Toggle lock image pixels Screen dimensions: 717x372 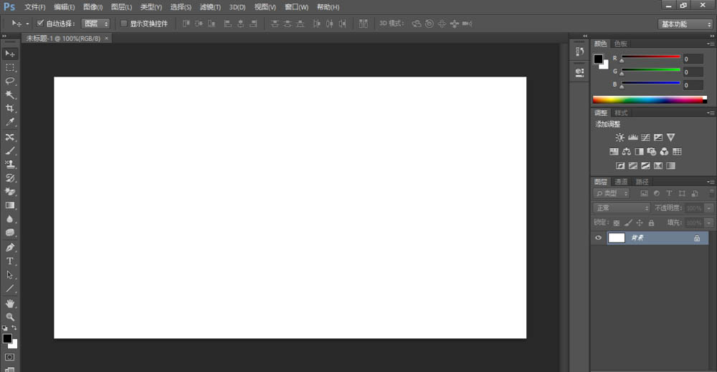[628, 222]
